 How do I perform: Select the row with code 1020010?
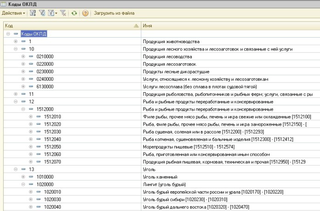coord(162,192)
